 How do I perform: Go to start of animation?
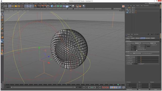click(84, 87)
